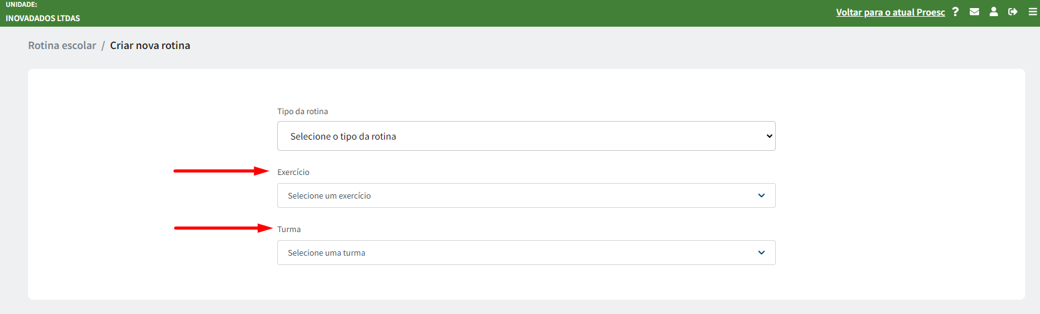Open the hamburger menu icon

[1033, 12]
